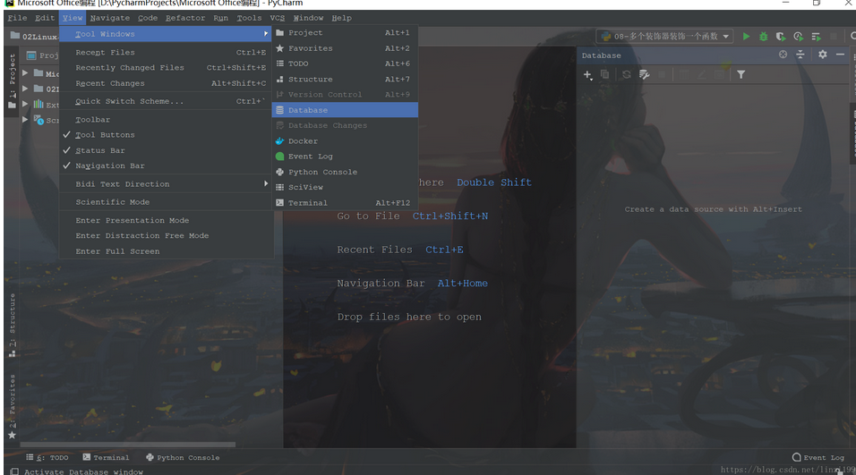The height and width of the screenshot is (475, 856).
Task: Expand the Tool Windows submenu arrow
Action: (x=266, y=34)
